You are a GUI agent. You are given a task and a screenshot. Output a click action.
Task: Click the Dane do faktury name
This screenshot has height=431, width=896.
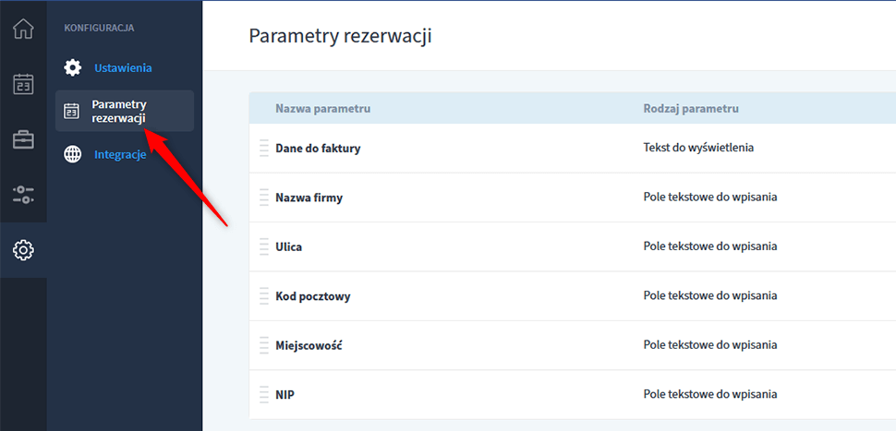(x=318, y=148)
